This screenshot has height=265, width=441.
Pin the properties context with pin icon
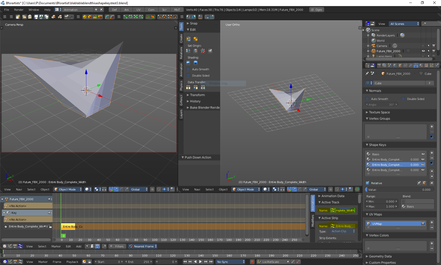coord(367,74)
